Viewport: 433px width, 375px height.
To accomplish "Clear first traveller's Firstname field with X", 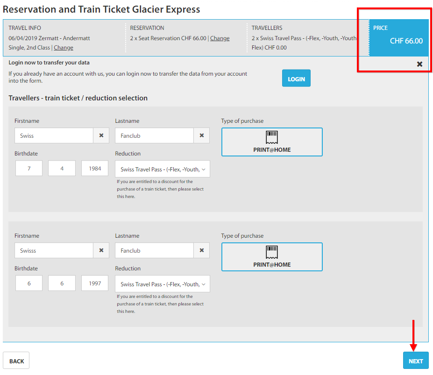I will [101, 135].
